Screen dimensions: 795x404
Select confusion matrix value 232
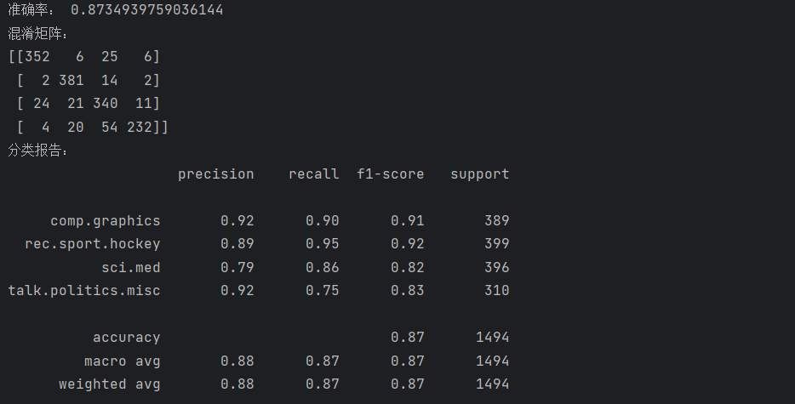click(x=140, y=127)
